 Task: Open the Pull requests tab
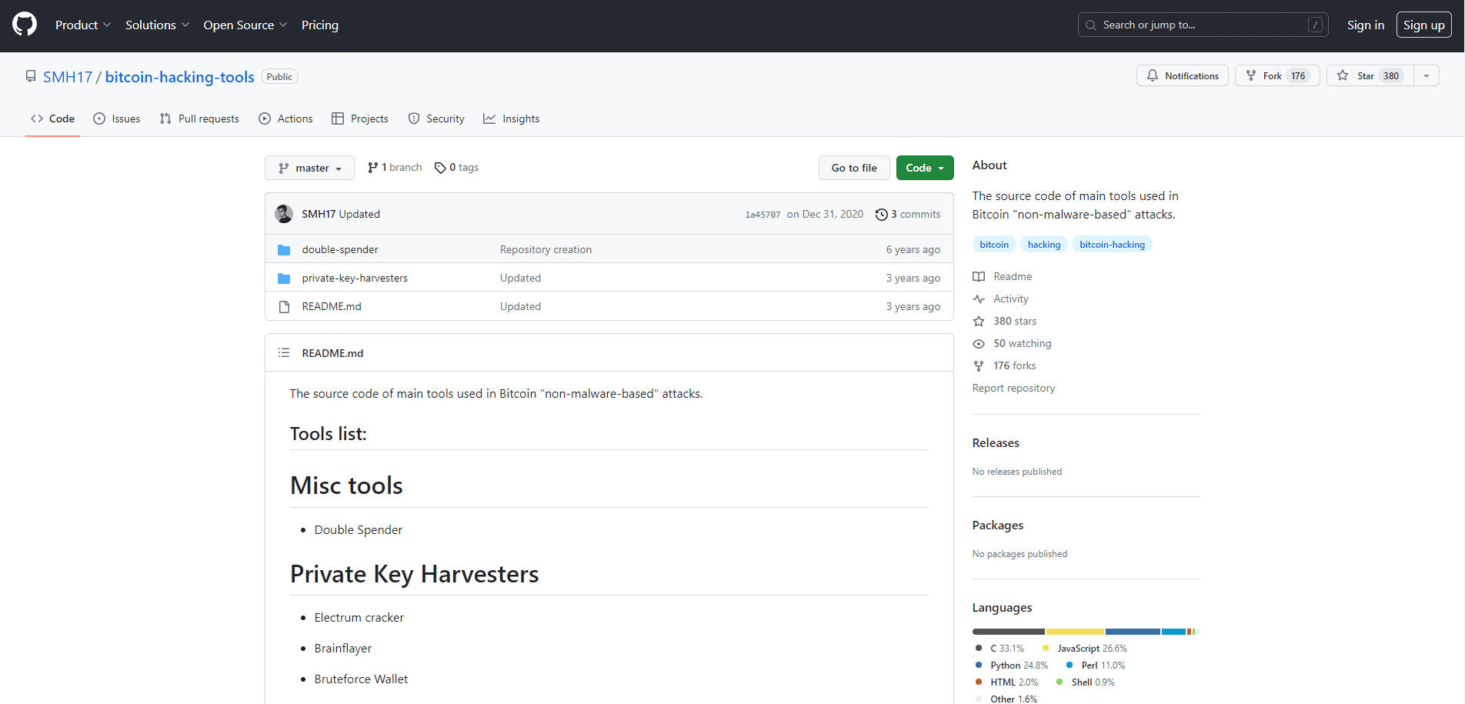coord(199,118)
